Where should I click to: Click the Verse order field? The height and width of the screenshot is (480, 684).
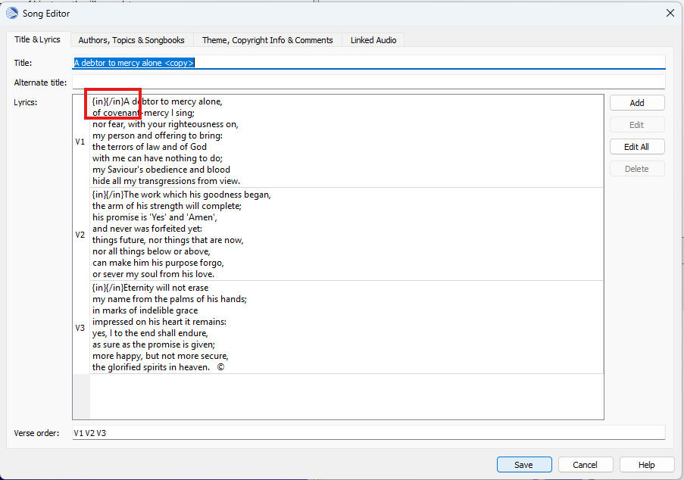[368, 433]
